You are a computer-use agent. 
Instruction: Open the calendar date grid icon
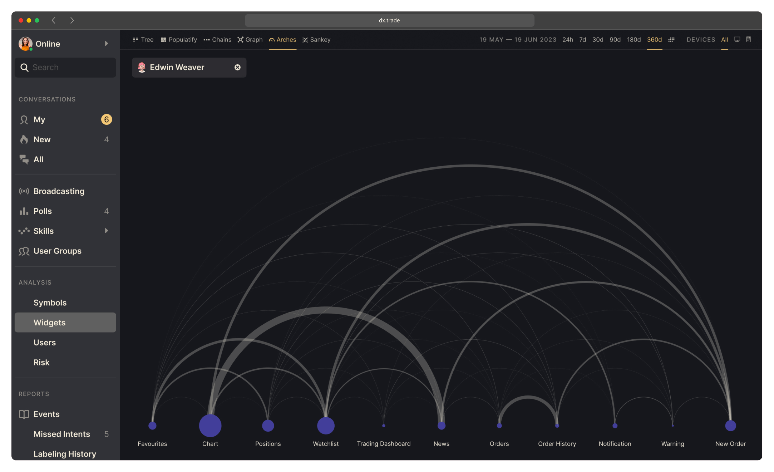pos(671,40)
